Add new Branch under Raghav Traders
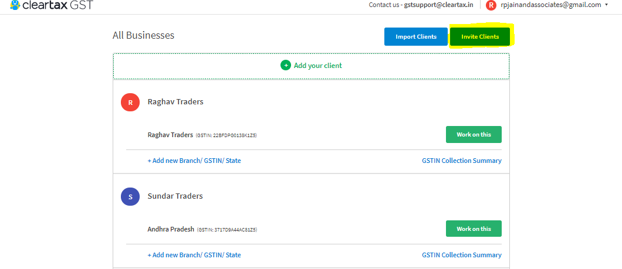Viewport: 622px width, 269px height. point(194,161)
